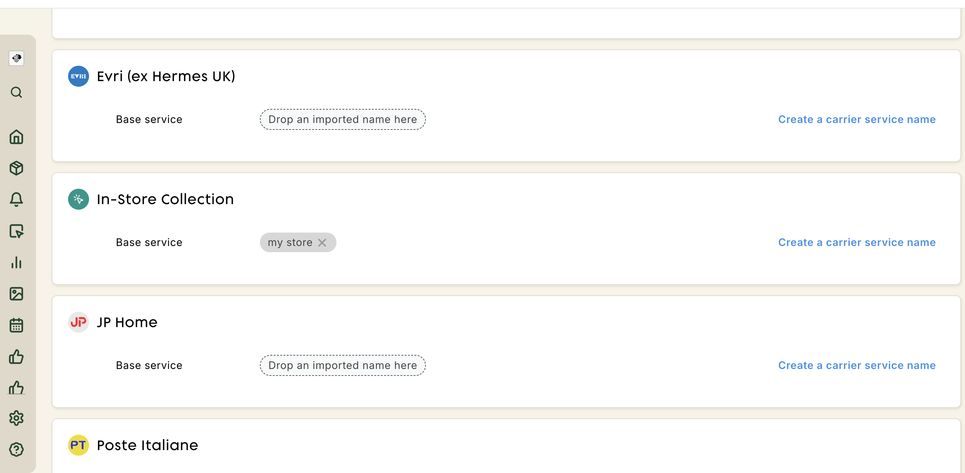Open the image gallery icon in sidebar
Viewport: 965px width, 473px height.
pos(16,294)
